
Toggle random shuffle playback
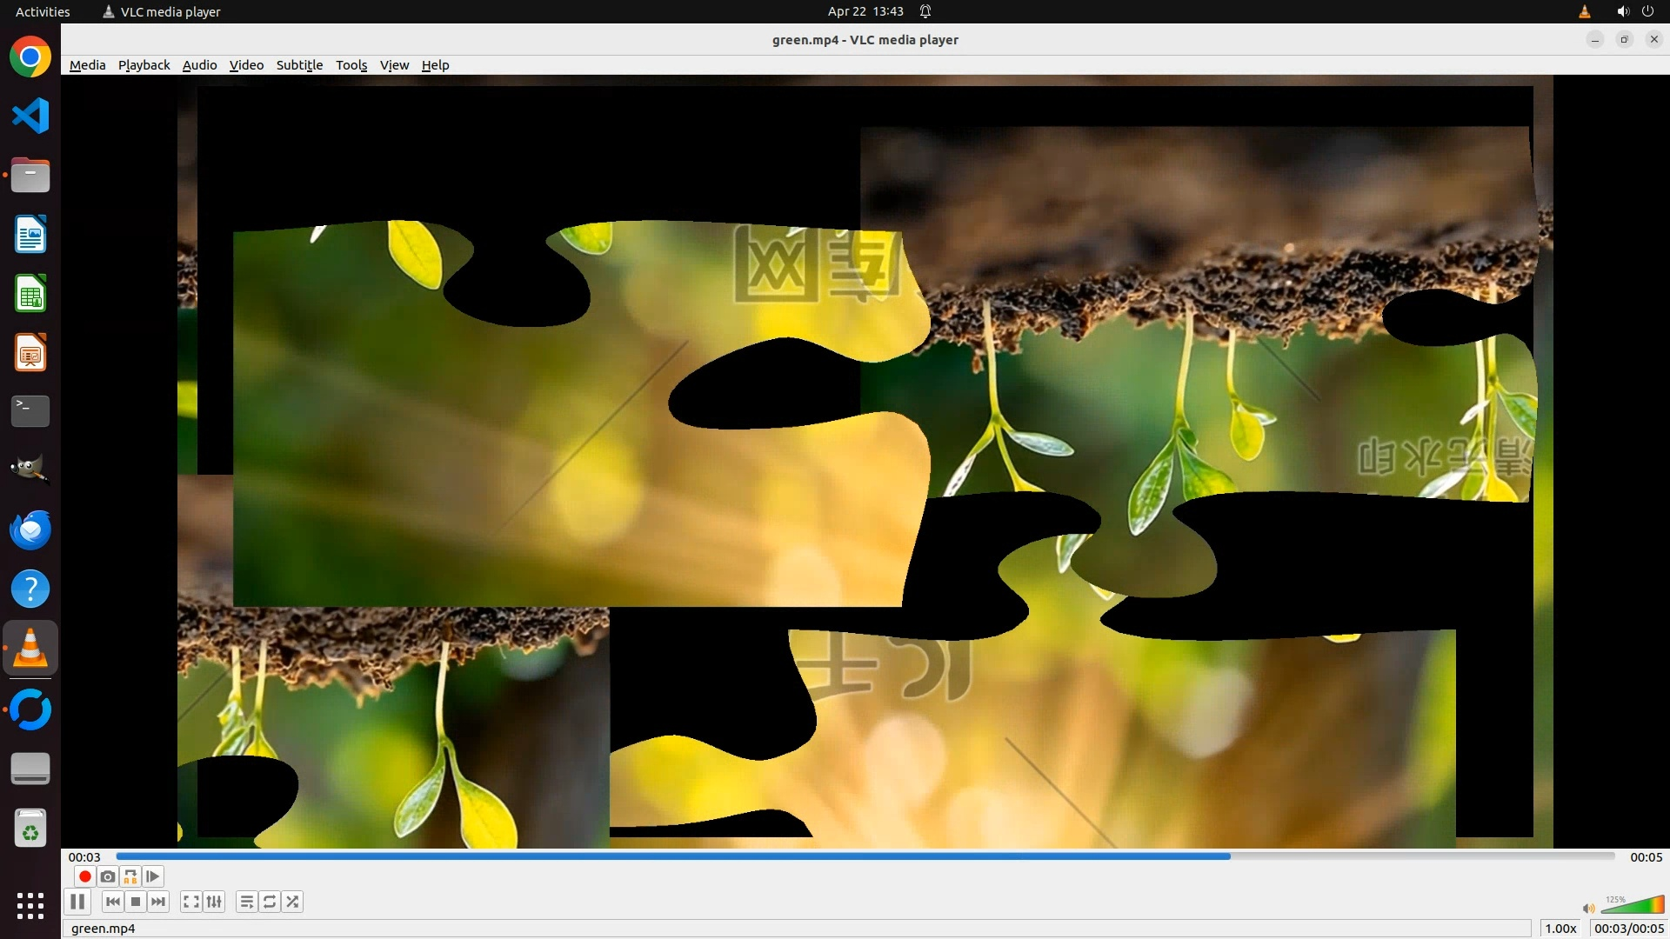click(x=293, y=902)
